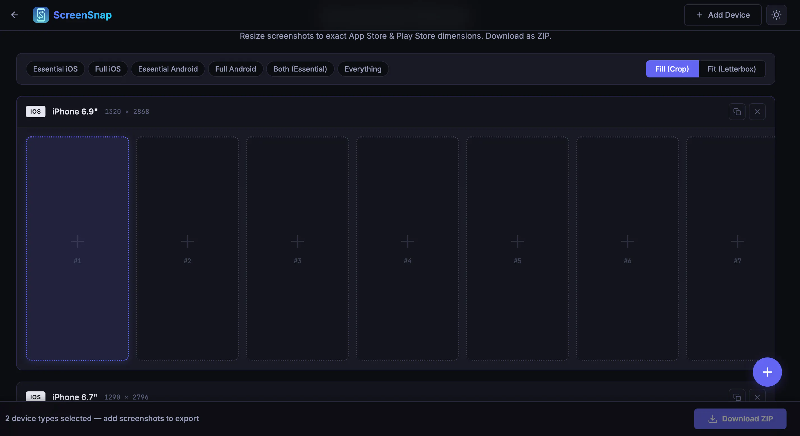Select the Essential iOS preset
The height and width of the screenshot is (436, 800).
coord(55,69)
